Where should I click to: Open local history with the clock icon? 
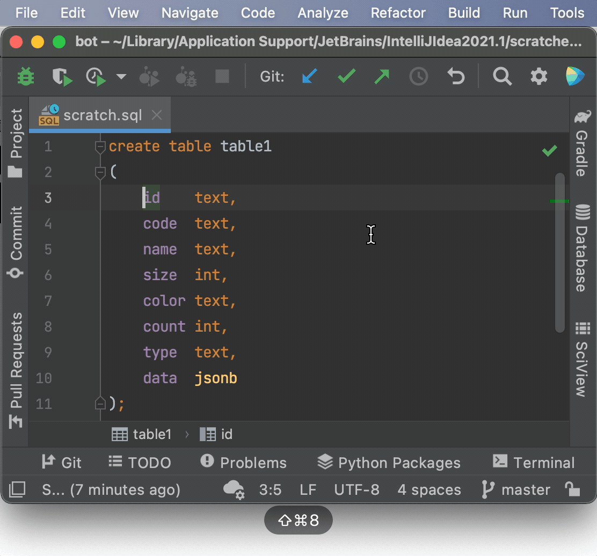pos(419,76)
